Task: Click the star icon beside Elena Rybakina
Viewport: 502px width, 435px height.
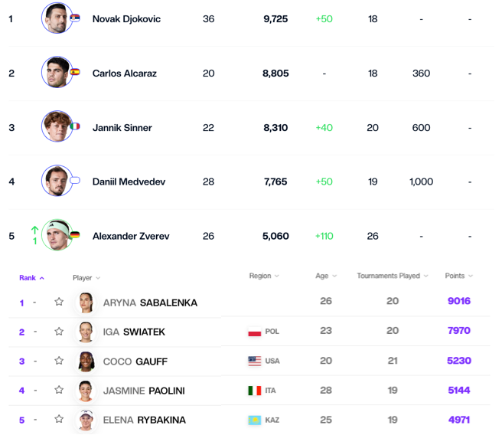Action: coord(59,419)
